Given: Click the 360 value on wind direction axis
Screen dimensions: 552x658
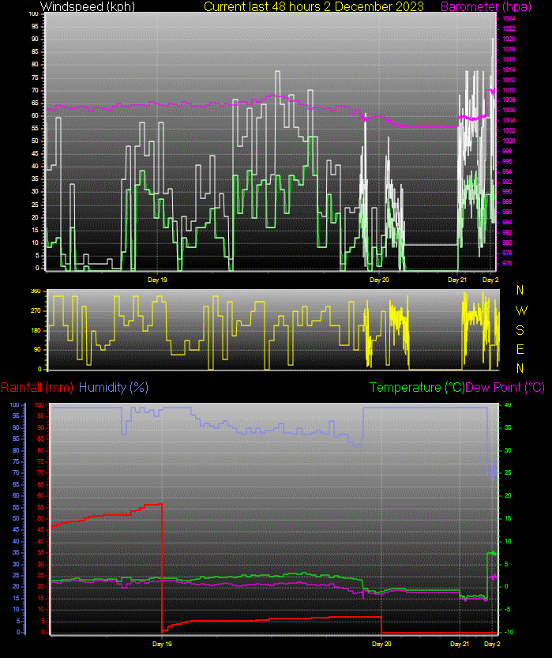Looking at the screenshot, I should 36,291.
